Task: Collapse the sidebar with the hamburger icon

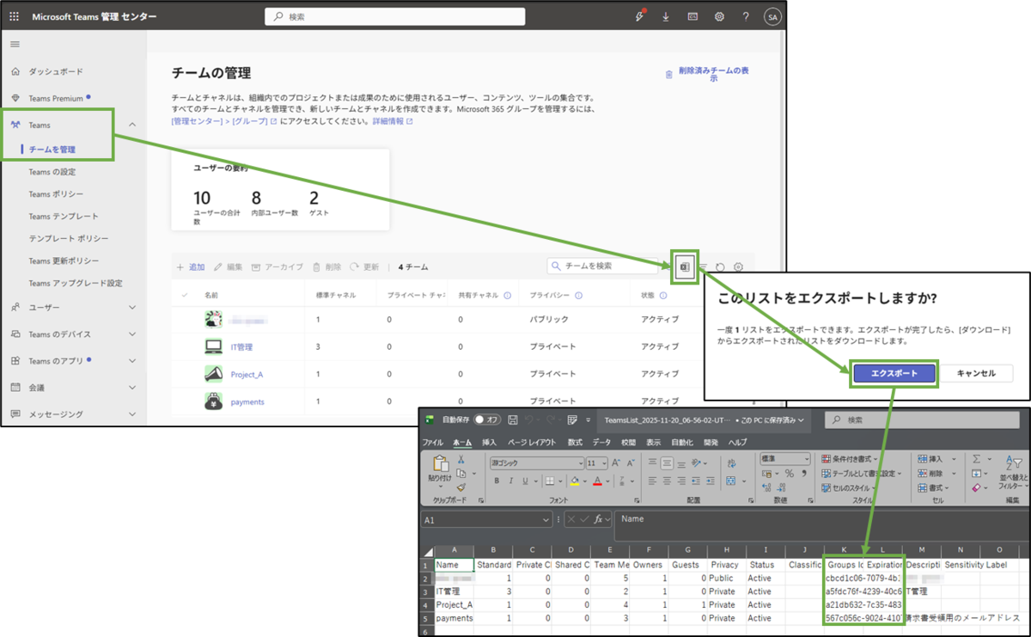Action: pyautogui.click(x=15, y=44)
